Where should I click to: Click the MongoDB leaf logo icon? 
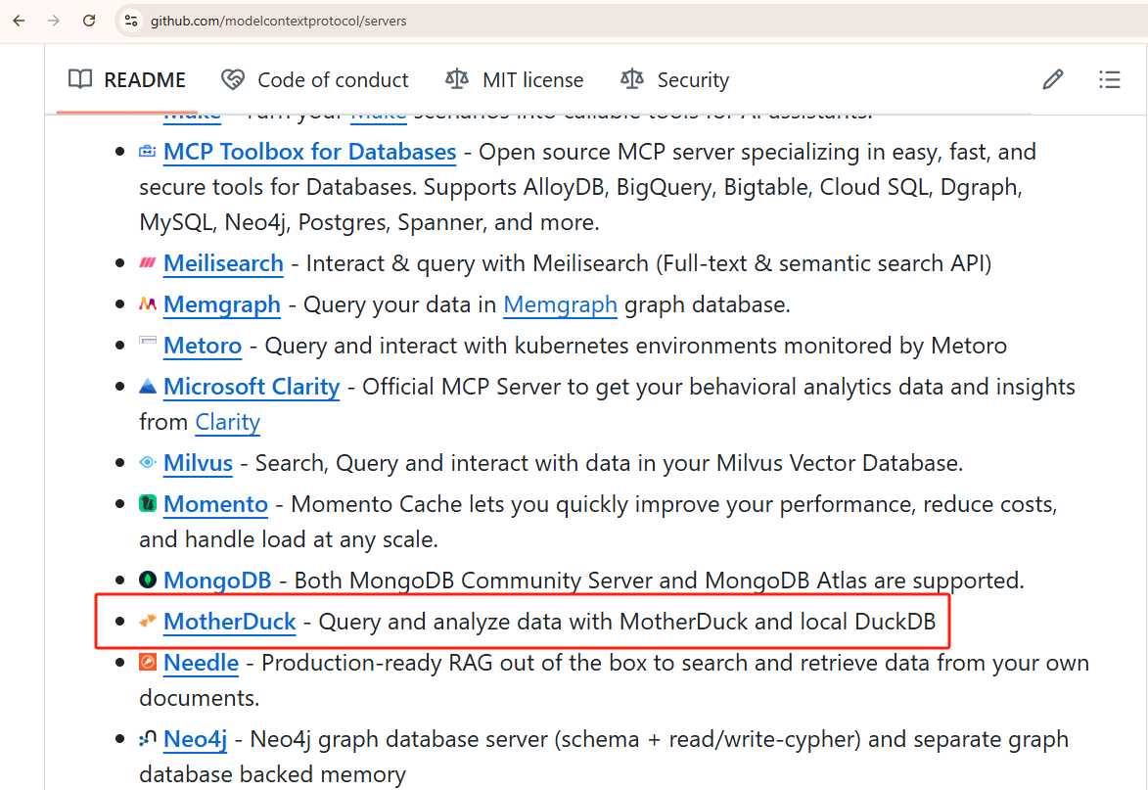pyautogui.click(x=148, y=580)
